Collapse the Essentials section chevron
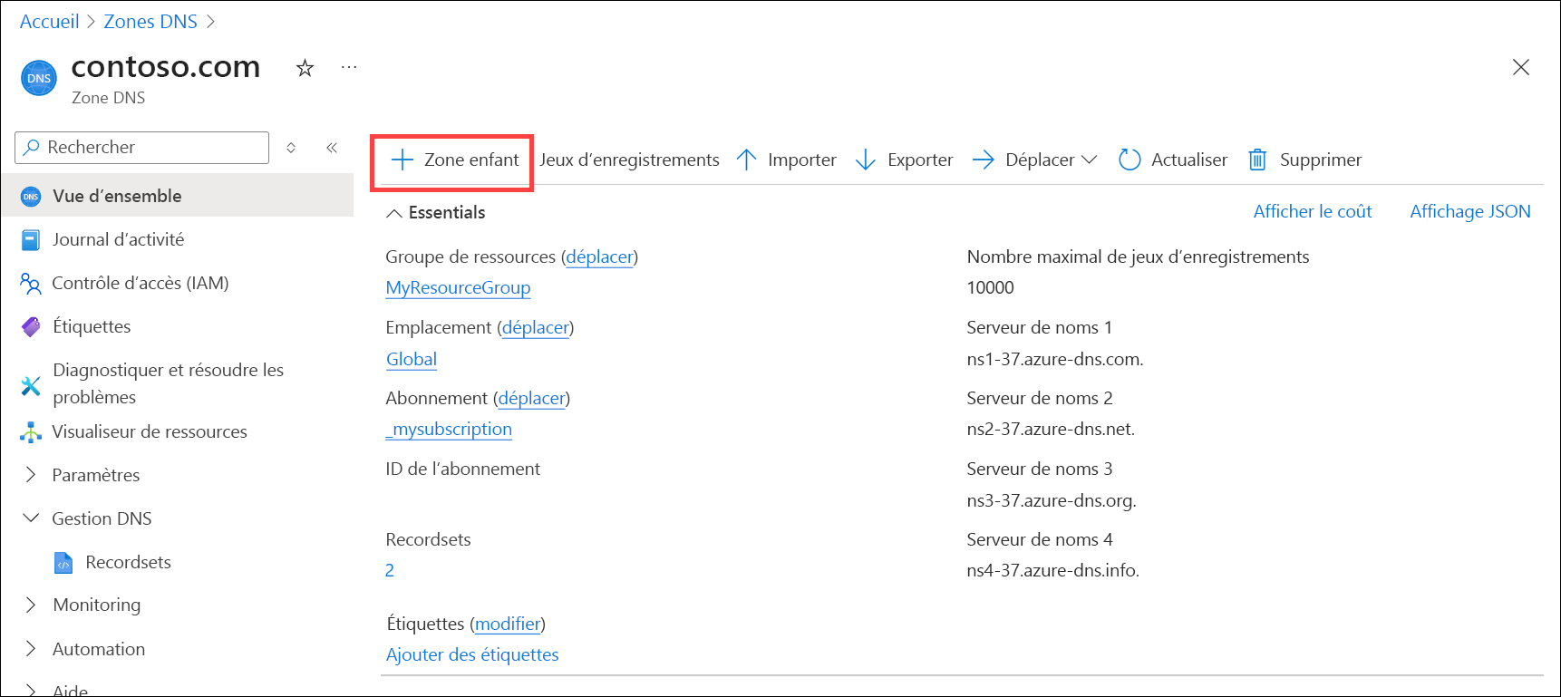 click(x=394, y=213)
